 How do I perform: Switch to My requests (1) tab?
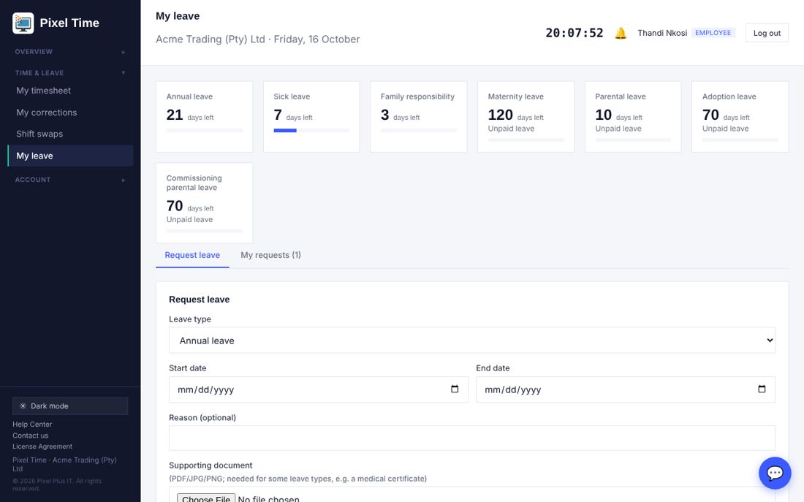pyautogui.click(x=270, y=255)
